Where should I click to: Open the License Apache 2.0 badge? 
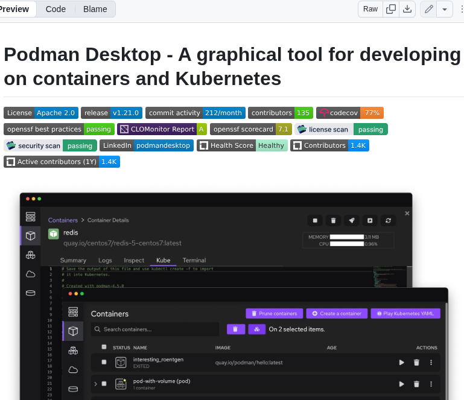coord(41,113)
